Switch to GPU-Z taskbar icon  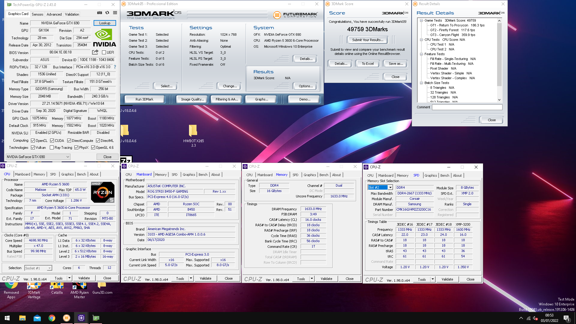(x=96, y=318)
